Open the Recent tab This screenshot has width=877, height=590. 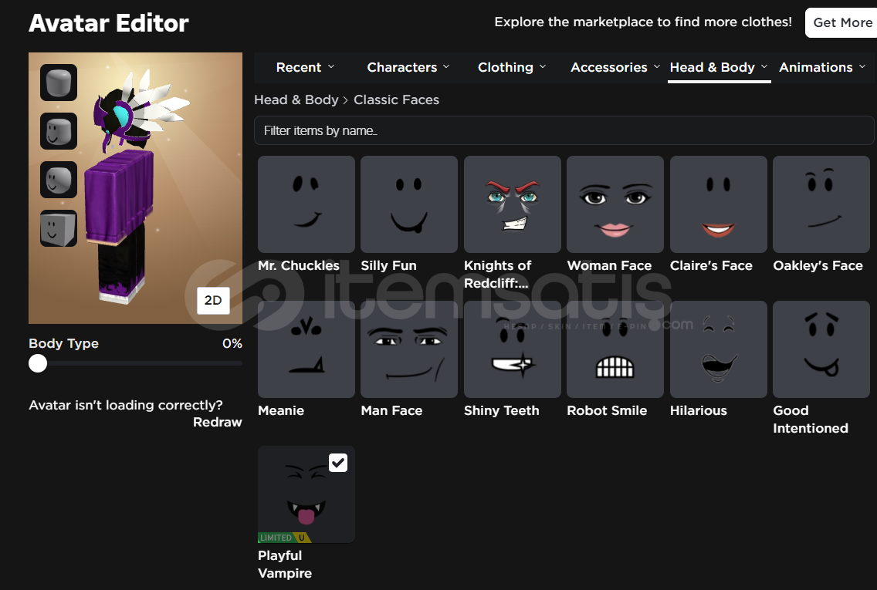[x=305, y=68]
